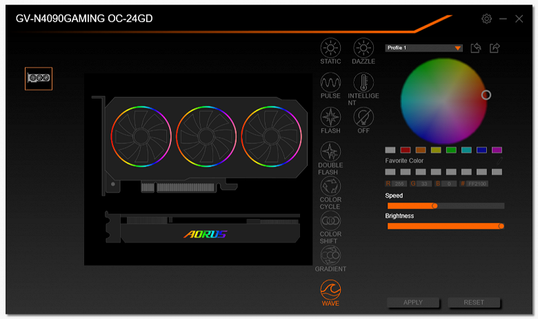Select the COLOR CYCLE effect

tap(330, 193)
